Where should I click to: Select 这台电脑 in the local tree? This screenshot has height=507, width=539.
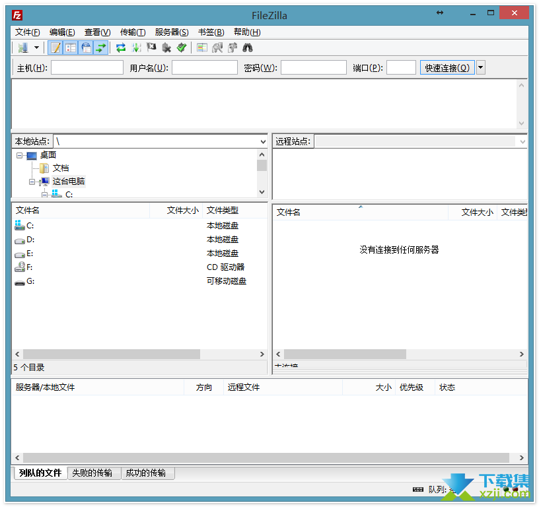pyautogui.click(x=69, y=182)
